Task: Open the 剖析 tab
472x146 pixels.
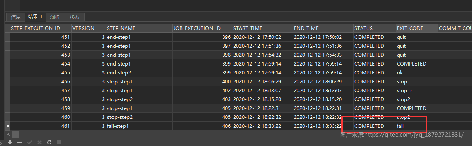Action: (x=55, y=17)
